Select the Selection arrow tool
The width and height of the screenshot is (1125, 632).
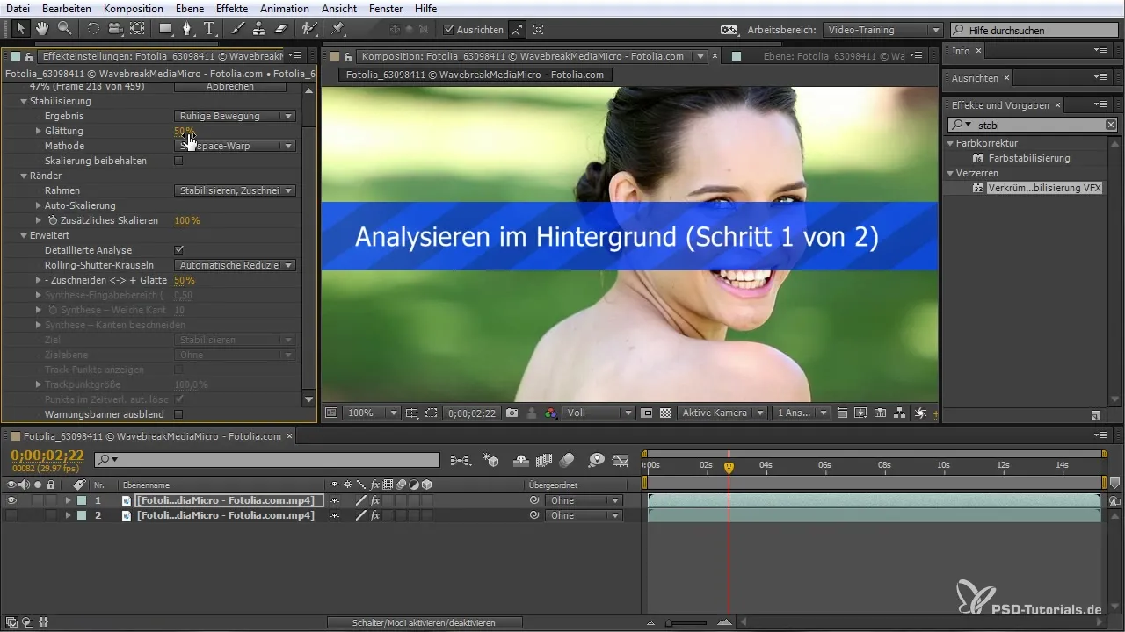[21, 29]
